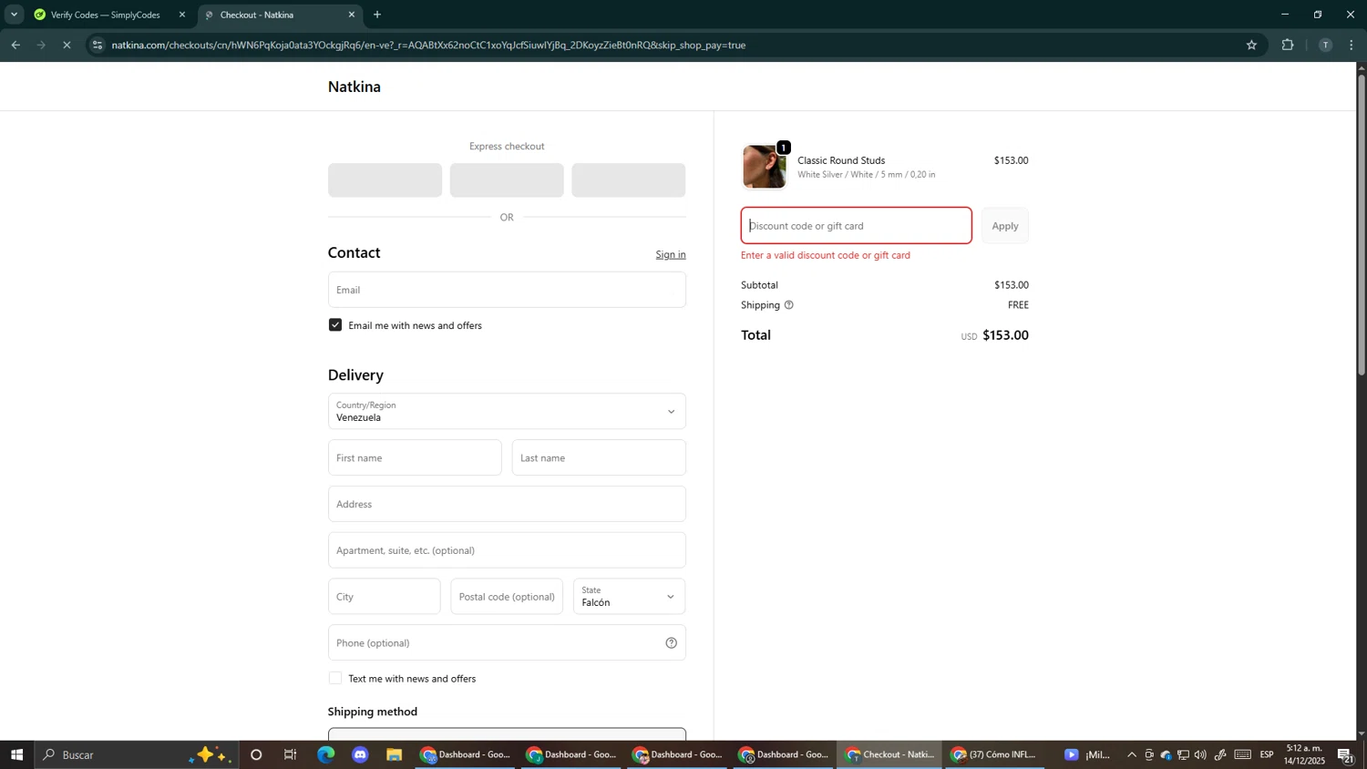Click the Classic Round Studs product thumbnail

click(765, 167)
